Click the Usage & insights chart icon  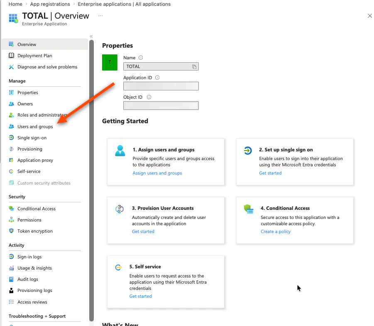coord(11,268)
